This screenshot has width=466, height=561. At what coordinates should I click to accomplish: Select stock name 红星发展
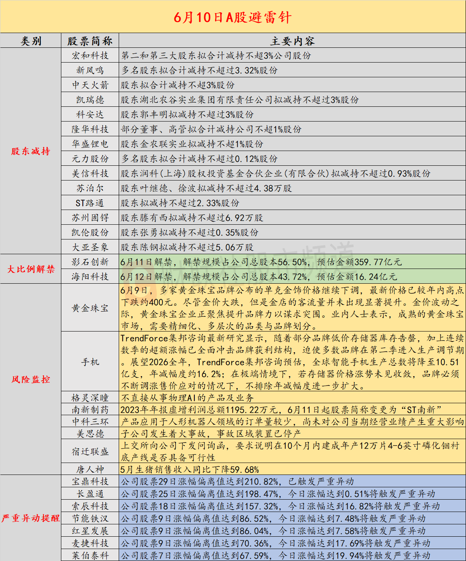(x=90, y=531)
